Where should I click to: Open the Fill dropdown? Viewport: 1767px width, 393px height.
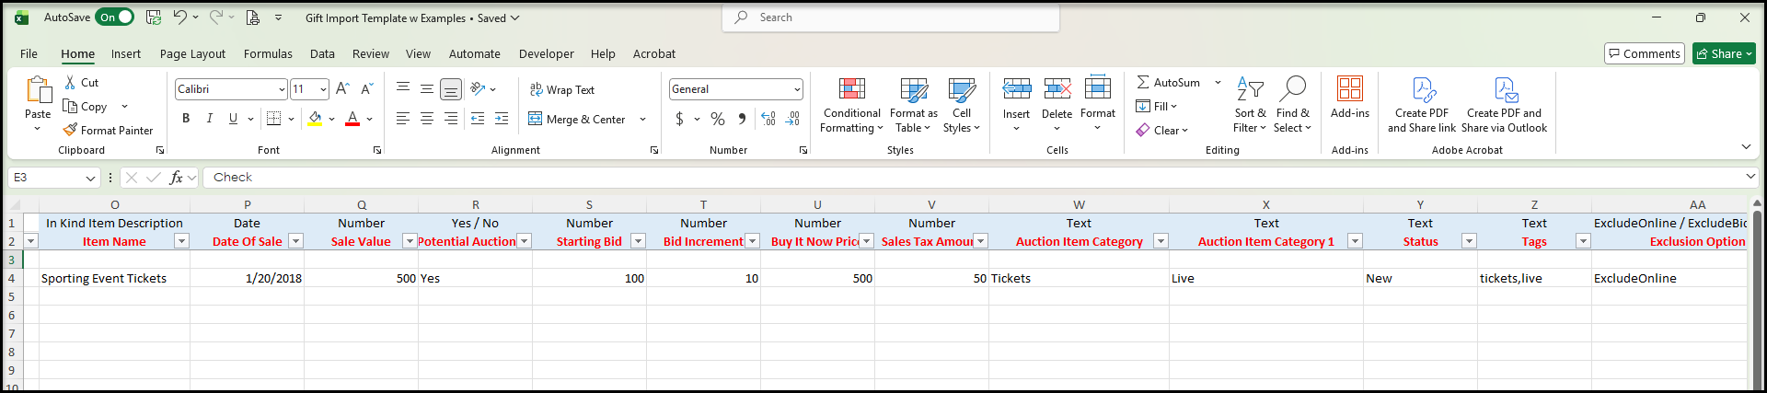[1157, 107]
